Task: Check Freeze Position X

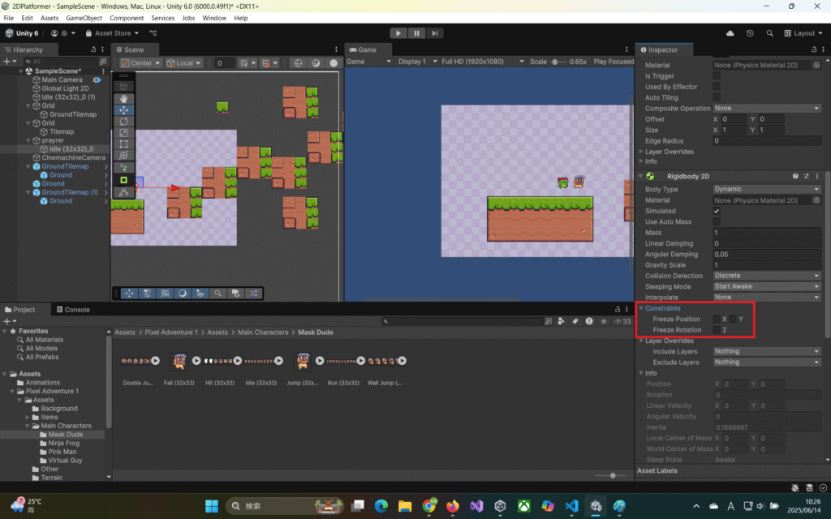Action: coord(717,319)
